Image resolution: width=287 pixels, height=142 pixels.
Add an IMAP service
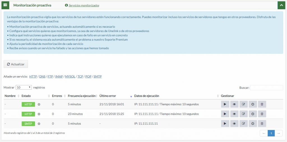tap(59, 77)
